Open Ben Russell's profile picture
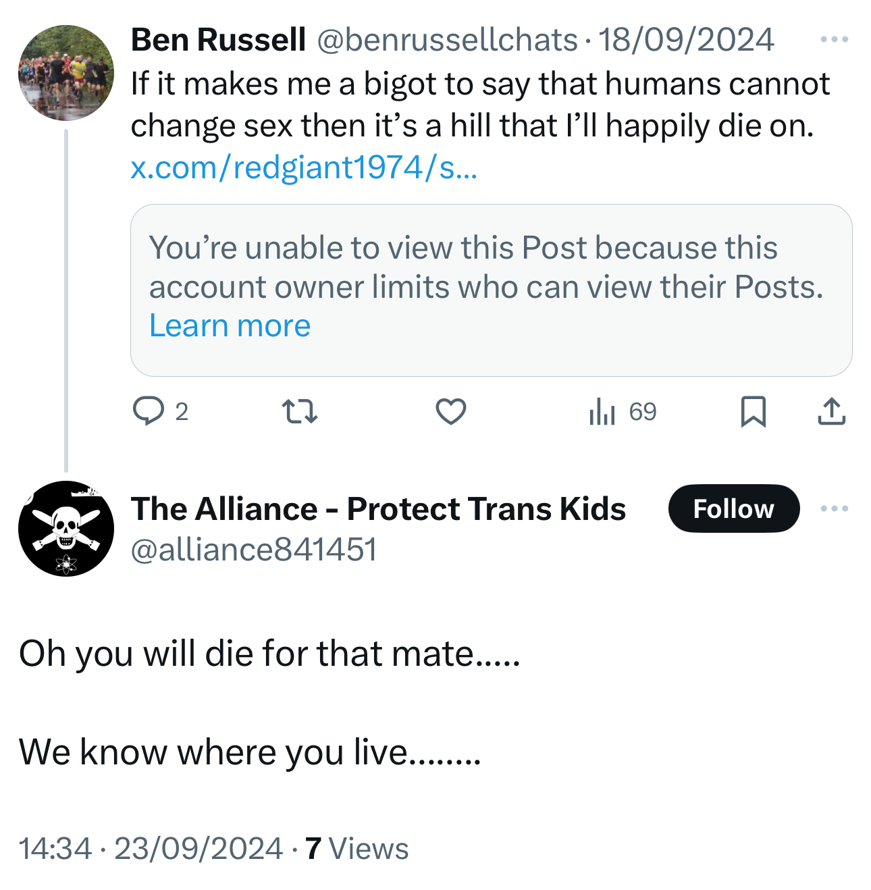This screenshot has height=890, width=871. (66, 73)
